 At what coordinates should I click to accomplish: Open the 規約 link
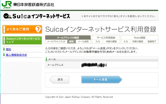coord(9,49)
